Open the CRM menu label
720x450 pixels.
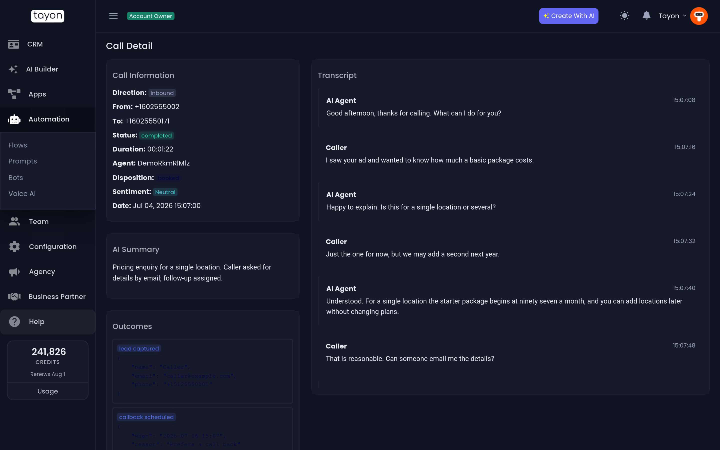(x=35, y=44)
